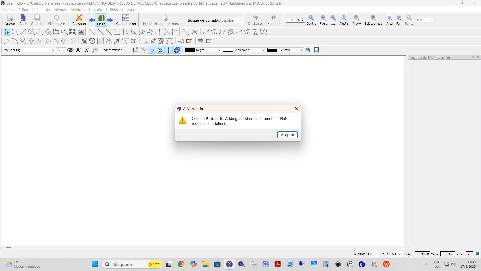Toggle the blue crosshair point display button
This screenshot has width=481, height=271.
point(152,50)
